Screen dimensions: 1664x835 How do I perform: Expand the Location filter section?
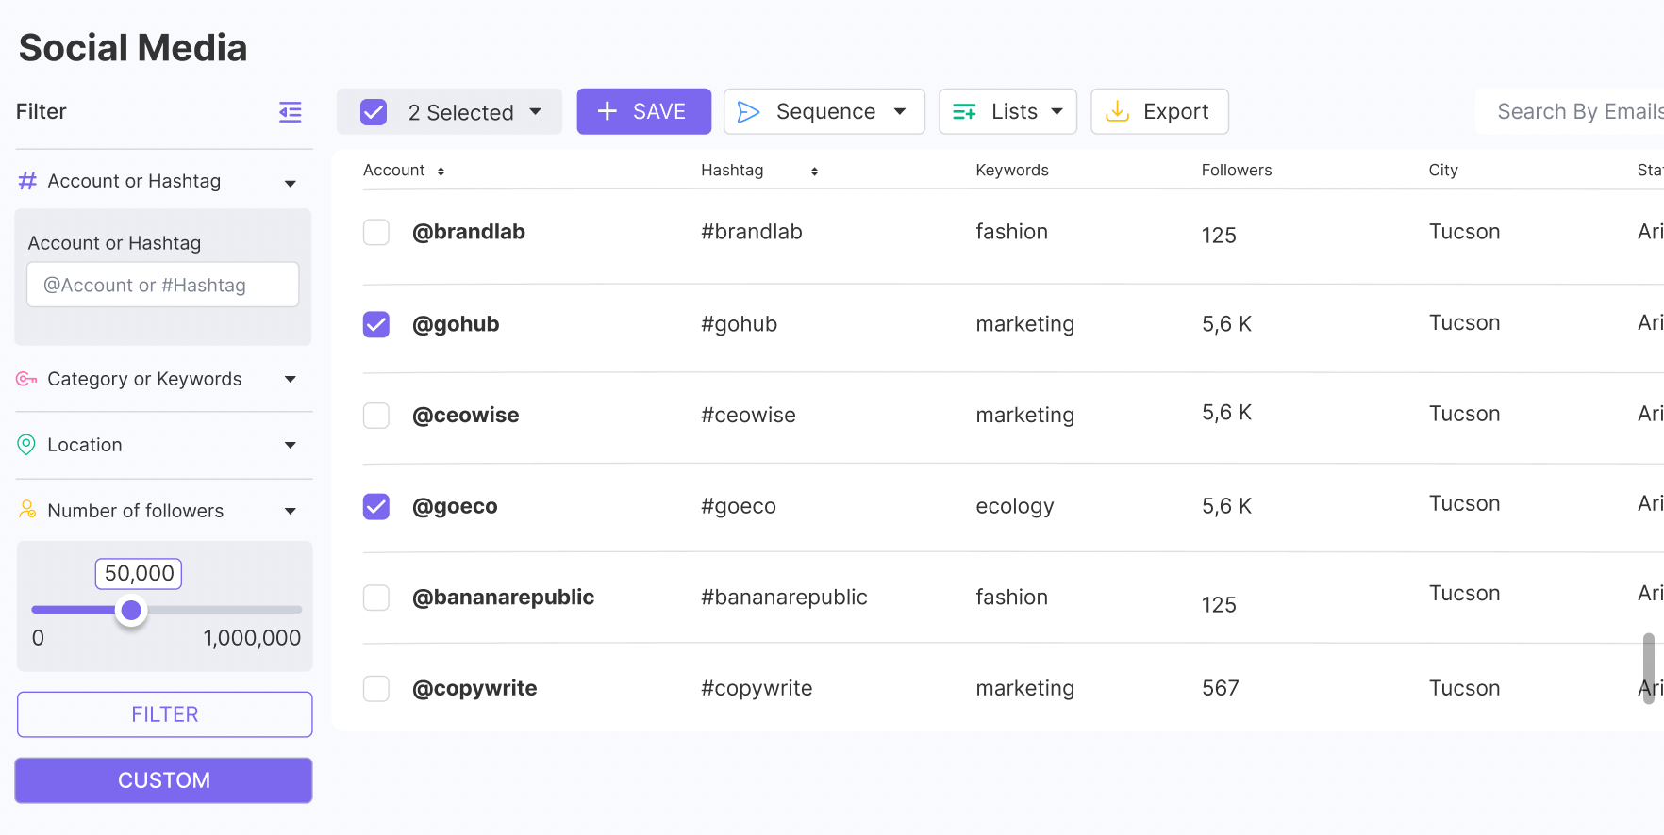[x=291, y=445]
